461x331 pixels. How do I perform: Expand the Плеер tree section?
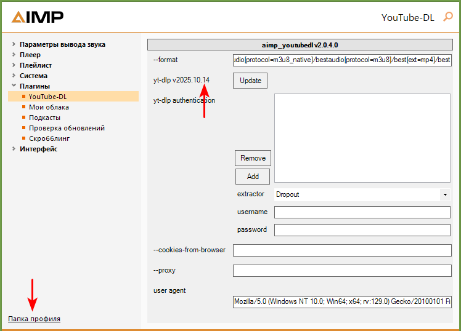tap(14, 55)
